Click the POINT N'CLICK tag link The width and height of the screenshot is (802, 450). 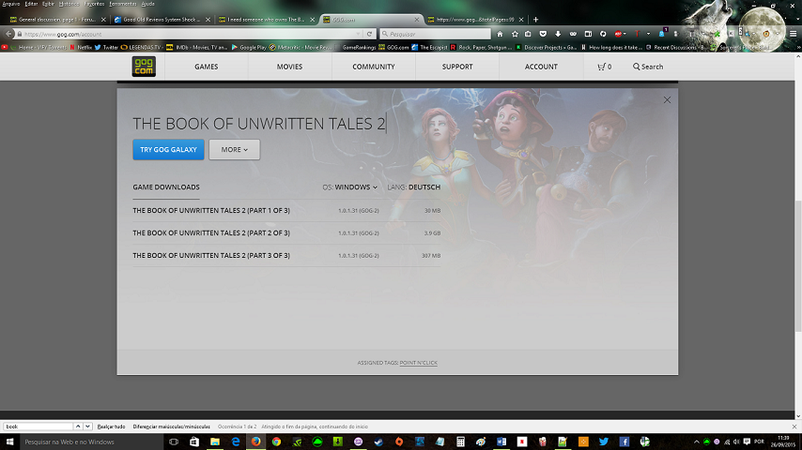tap(419, 363)
